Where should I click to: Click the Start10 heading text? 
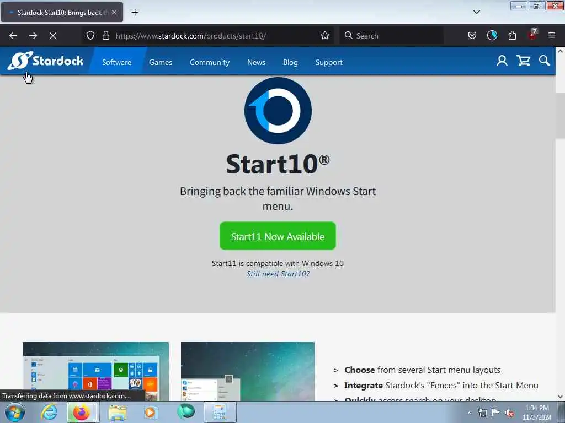pos(278,164)
